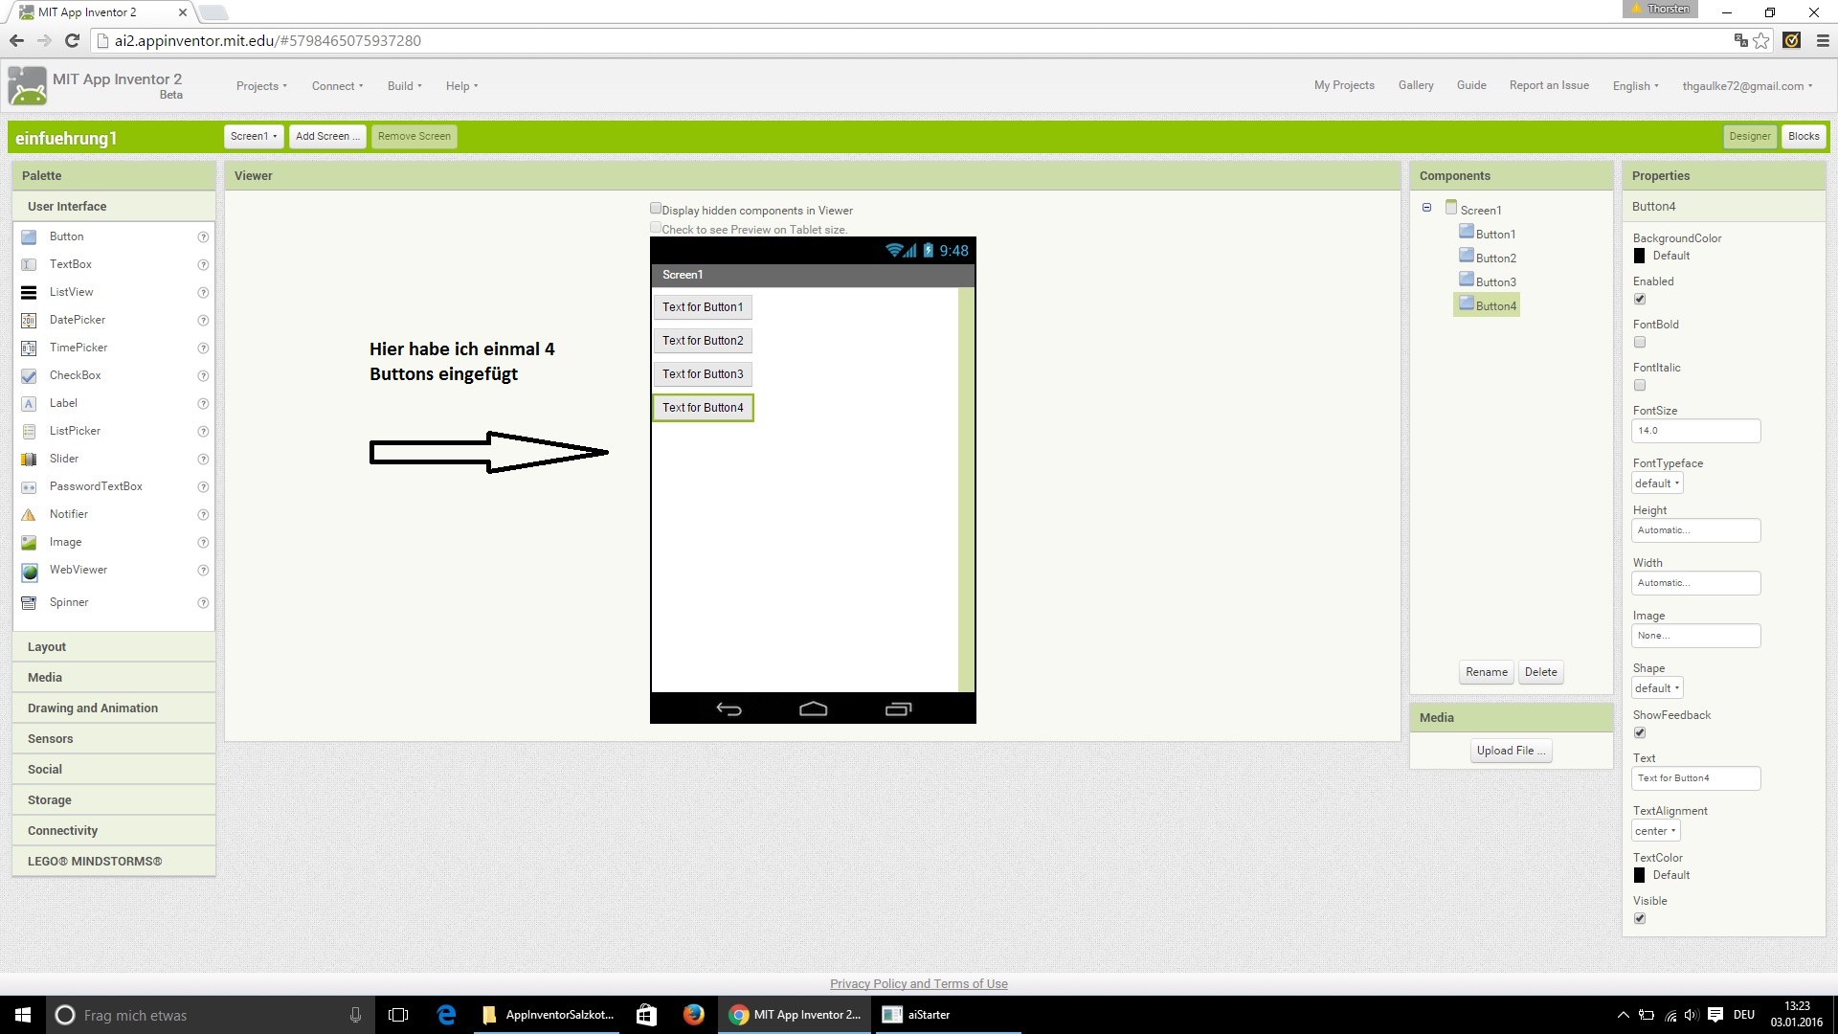Select the Spinner palette icon

coord(29,602)
